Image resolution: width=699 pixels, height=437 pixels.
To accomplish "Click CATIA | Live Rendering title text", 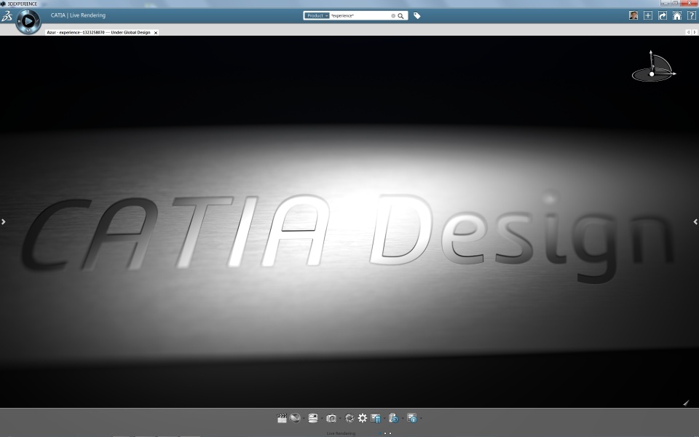I will 78,15.
